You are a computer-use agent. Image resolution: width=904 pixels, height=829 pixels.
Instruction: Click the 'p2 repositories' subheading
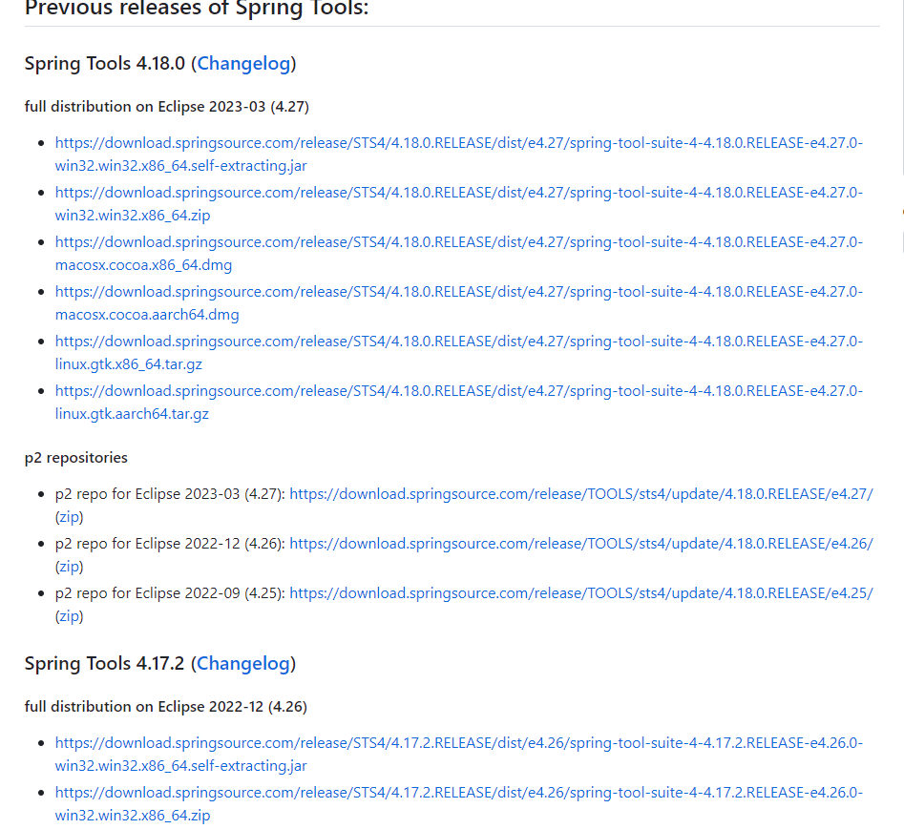(x=76, y=458)
